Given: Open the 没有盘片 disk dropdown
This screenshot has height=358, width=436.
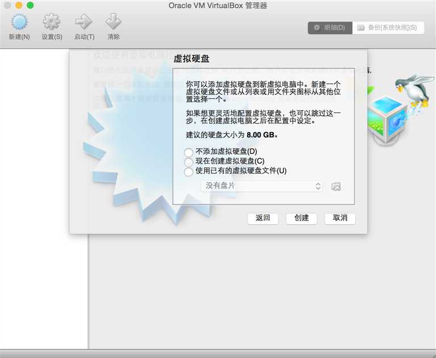Looking at the screenshot, I should click(262, 186).
